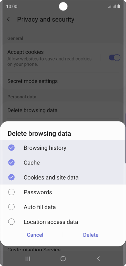Toggle the Accept cookies switch

114,58
